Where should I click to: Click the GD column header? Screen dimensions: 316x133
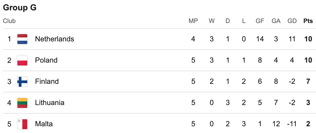pyautogui.click(x=292, y=21)
